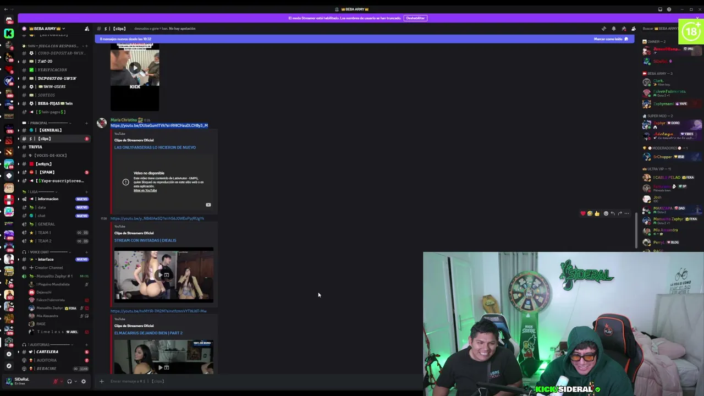The width and height of the screenshot is (704, 396).
Task: Add a thumbs-up reaction to the message
Action: (x=597, y=213)
